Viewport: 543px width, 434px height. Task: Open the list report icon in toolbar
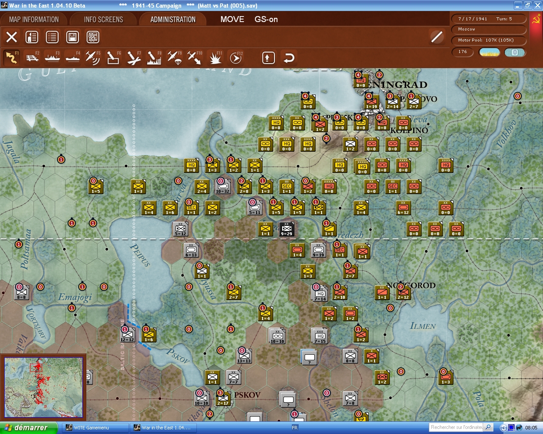click(x=52, y=37)
